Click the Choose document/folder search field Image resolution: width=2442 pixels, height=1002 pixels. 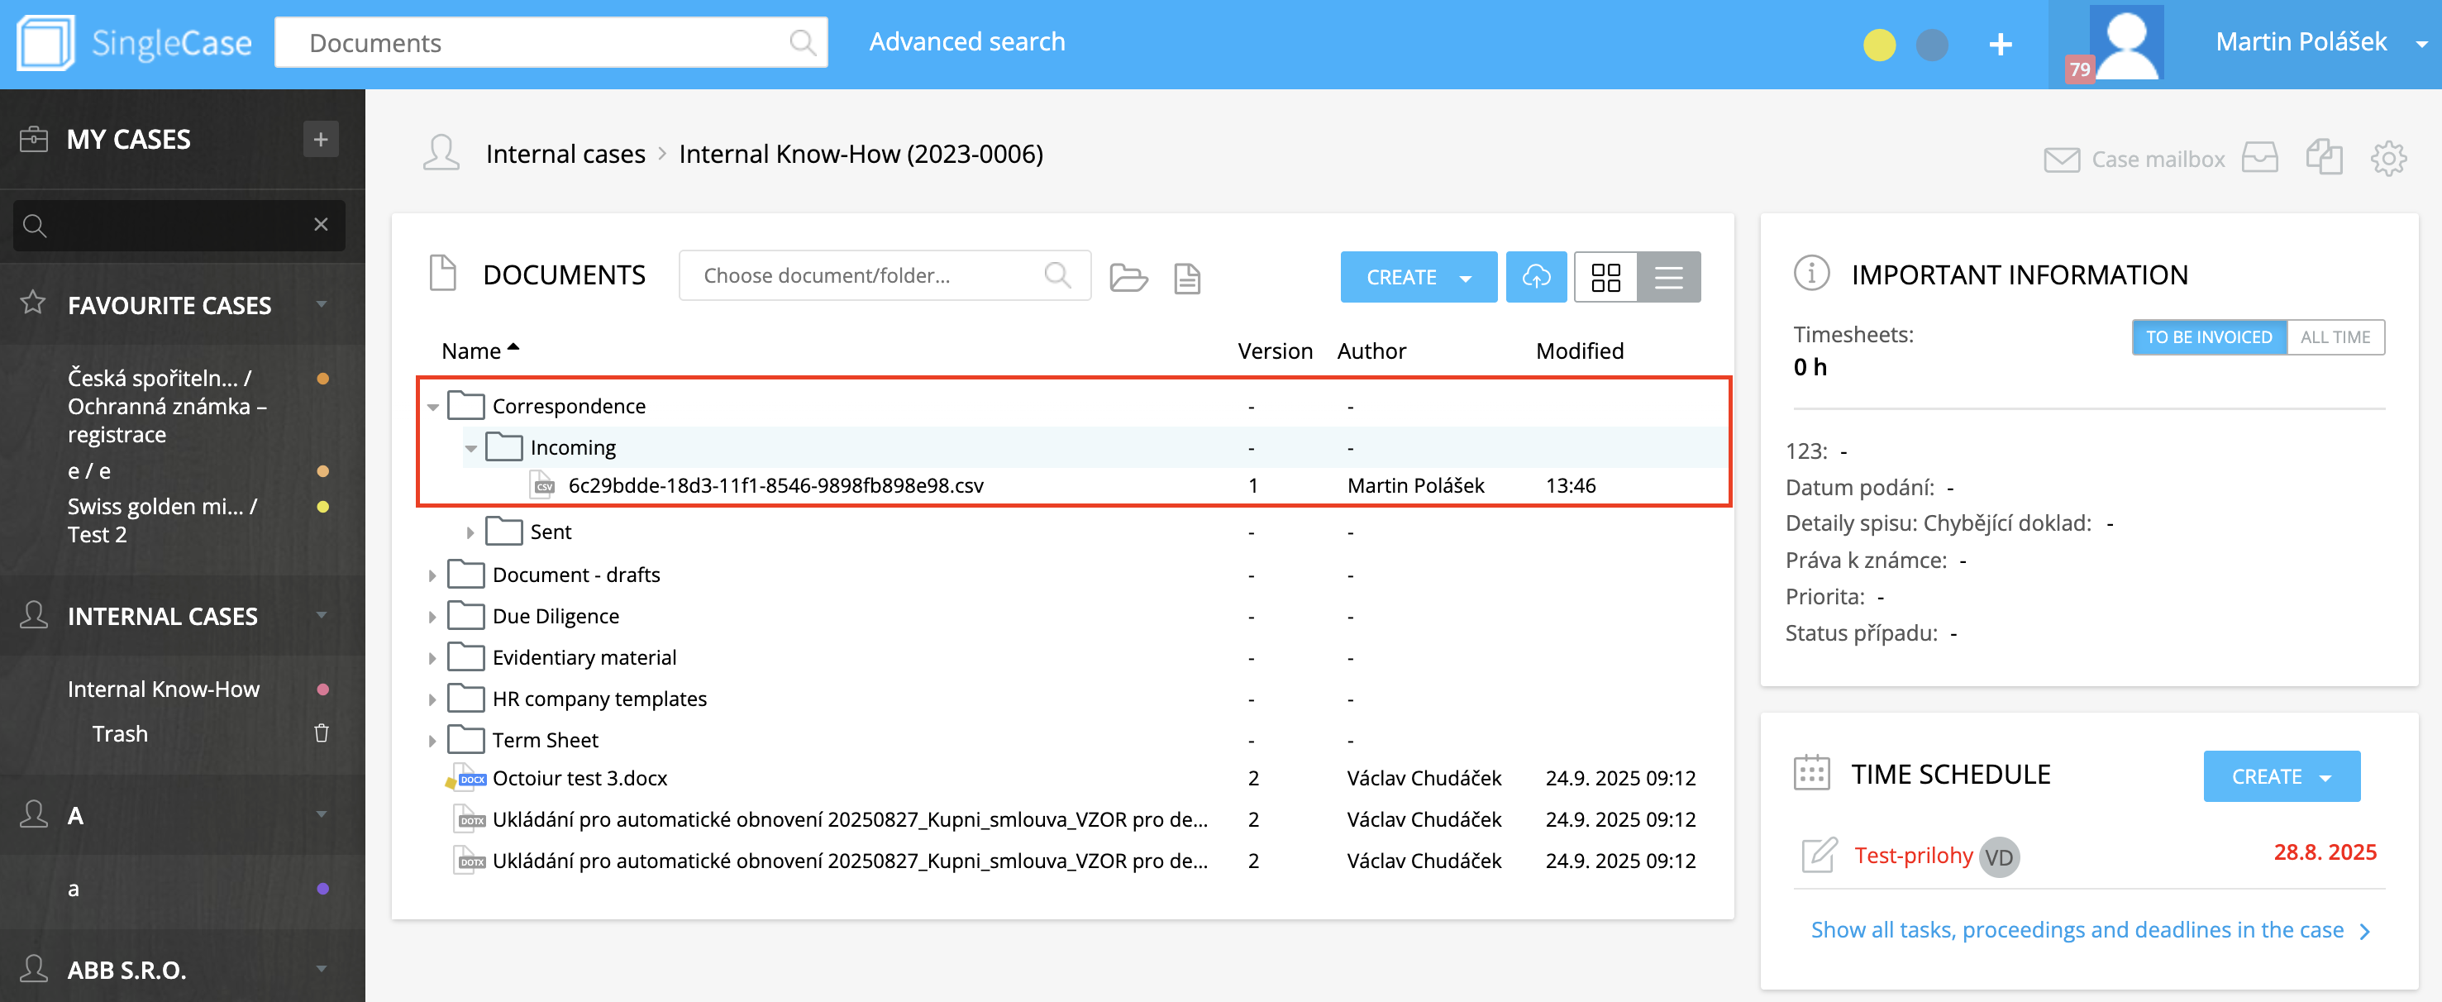tap(885, 276)
